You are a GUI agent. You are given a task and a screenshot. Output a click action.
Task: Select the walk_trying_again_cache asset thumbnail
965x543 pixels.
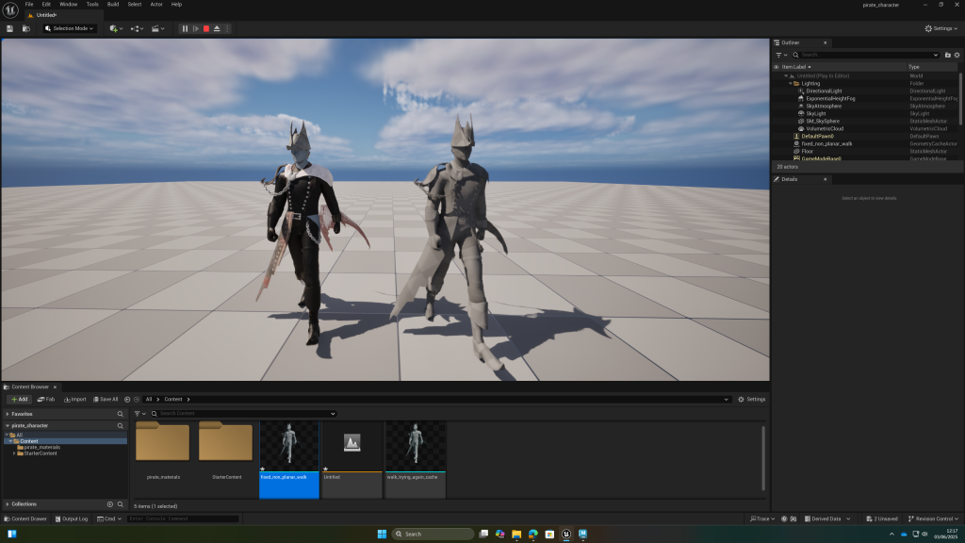coord(415,446)
